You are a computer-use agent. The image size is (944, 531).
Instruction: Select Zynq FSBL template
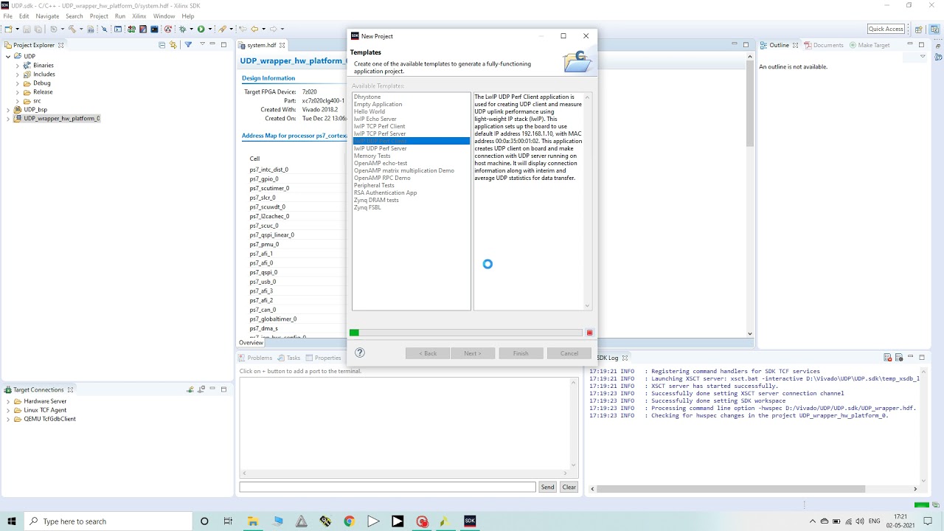367,207
